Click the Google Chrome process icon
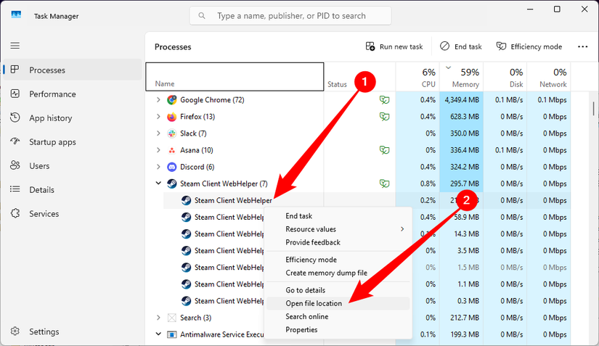Image resolution: width=599 pixels, height=346 pixels. click(172, 100)
